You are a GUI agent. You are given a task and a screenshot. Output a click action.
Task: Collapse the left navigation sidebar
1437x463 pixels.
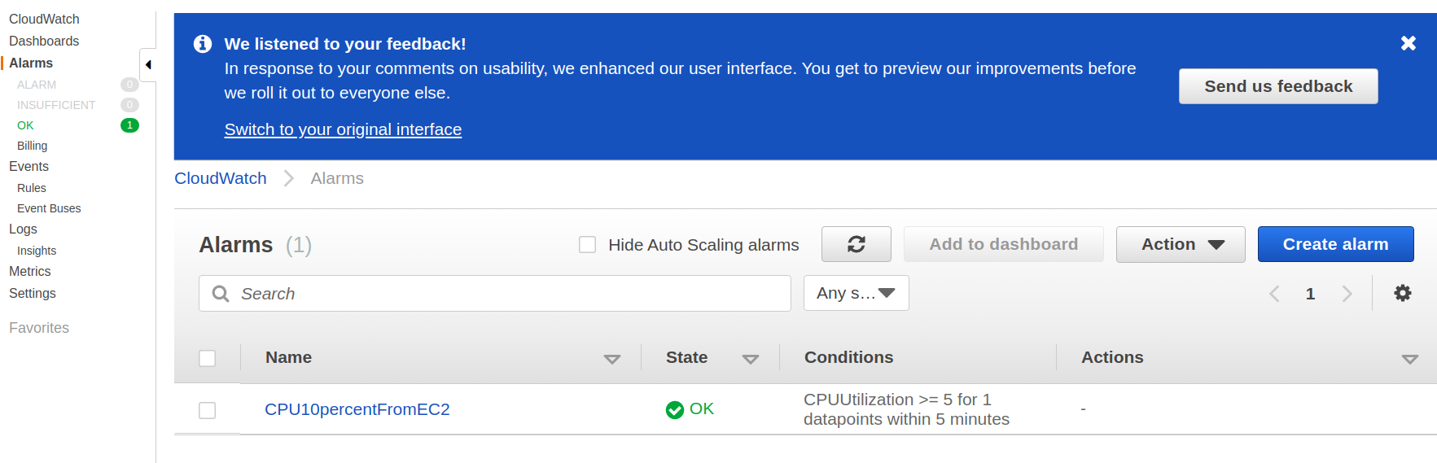point(148,64)
